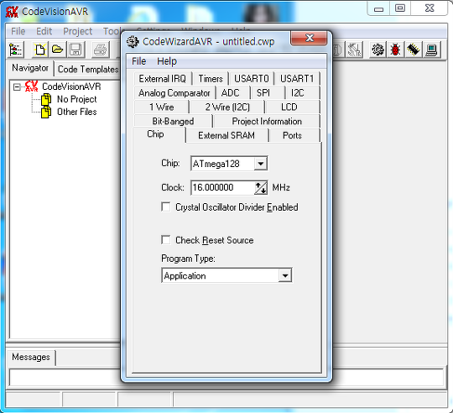Select No Project in the tree
This screenshot has width=453, height=413.
coord(77,99)
